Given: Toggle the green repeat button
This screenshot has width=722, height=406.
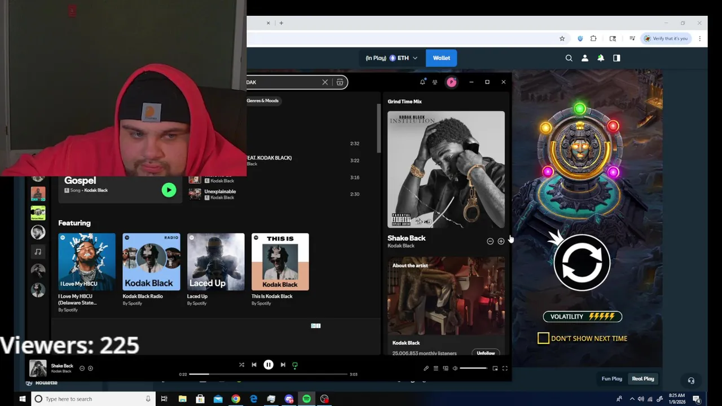Looking at the screenshot, I should point(295,365).
